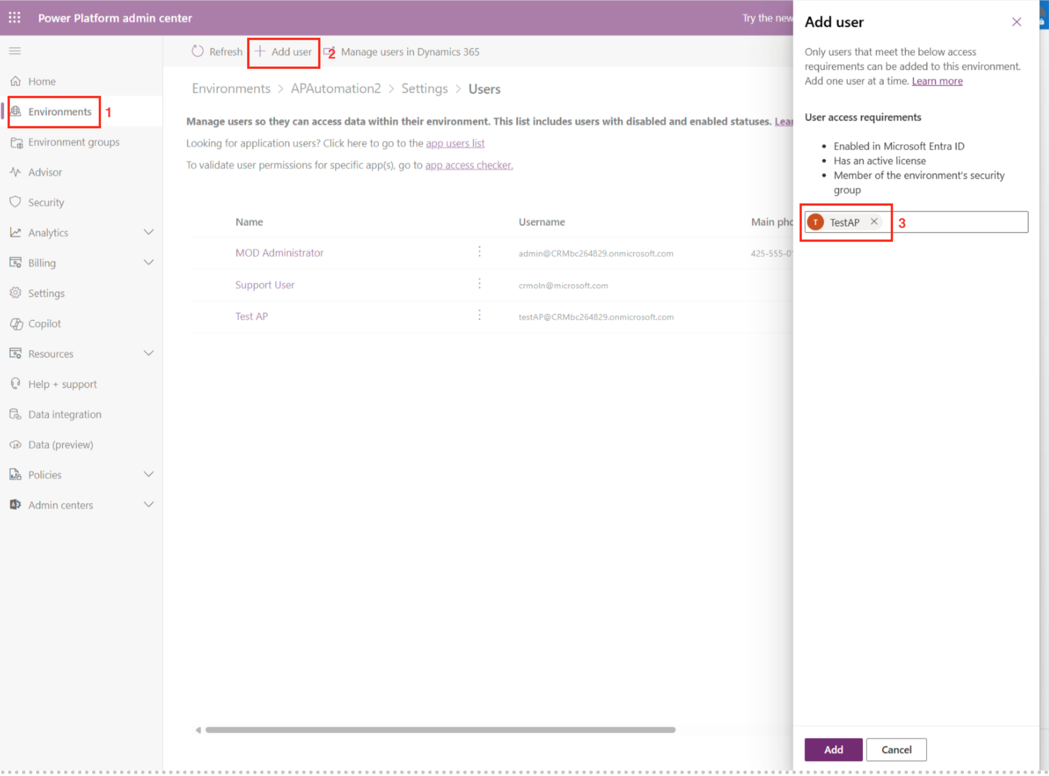Open the Learn more link in panel
1049x776 pixels.
point(937,81)
